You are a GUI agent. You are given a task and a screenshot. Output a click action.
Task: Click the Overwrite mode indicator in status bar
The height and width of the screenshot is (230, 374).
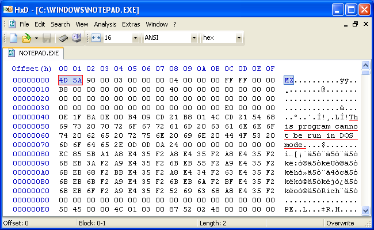(x=340, y=223)
